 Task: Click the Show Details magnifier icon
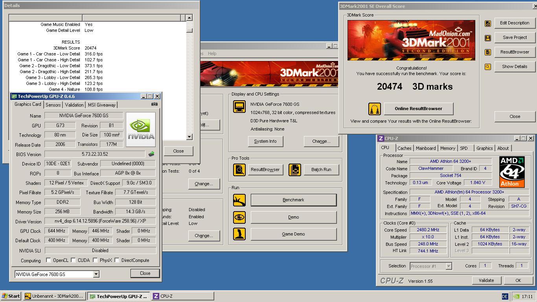(x=488, y=67)
